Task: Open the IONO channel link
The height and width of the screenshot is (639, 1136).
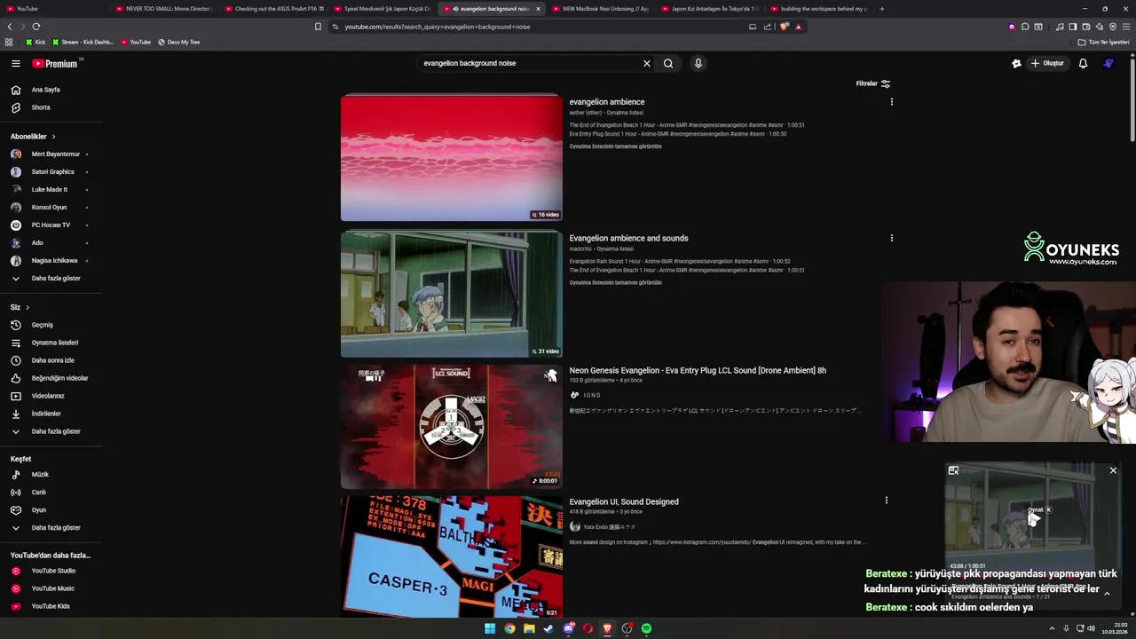Action: [x=591, y=395]
